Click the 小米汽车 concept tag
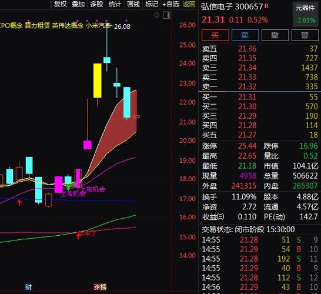 pos(98,26)
